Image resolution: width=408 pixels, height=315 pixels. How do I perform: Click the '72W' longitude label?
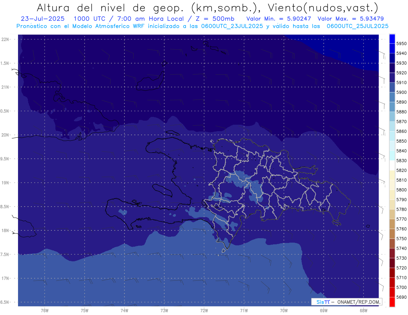204,310
